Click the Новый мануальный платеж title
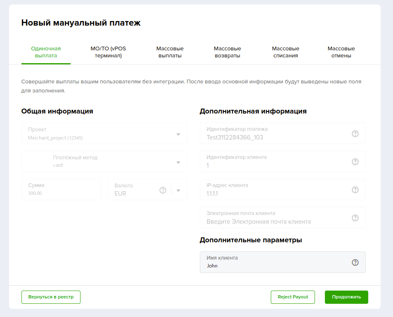Image resolution: width=393 pixels, height=317 pixels. coord(81,23)
